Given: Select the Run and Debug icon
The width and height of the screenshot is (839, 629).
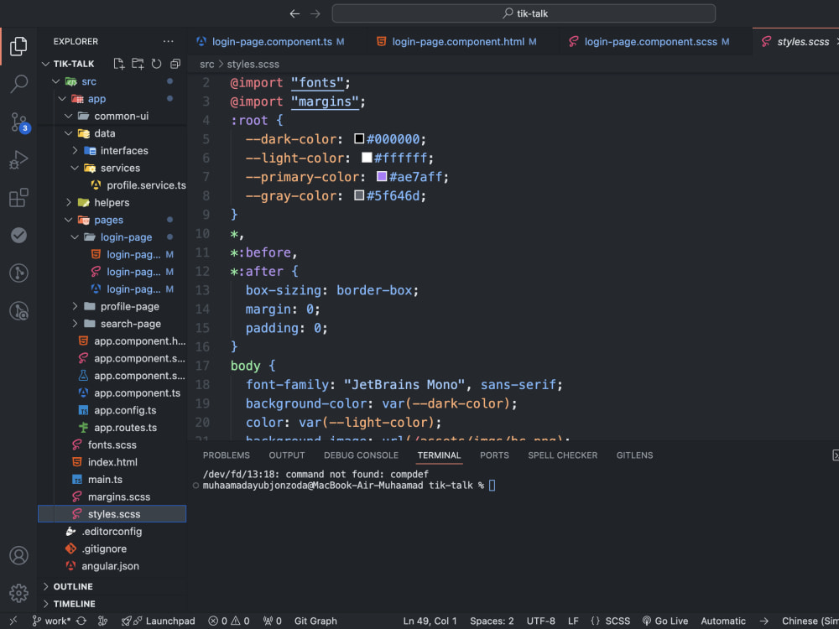Looking at the screenshot, I should (18, 159).
